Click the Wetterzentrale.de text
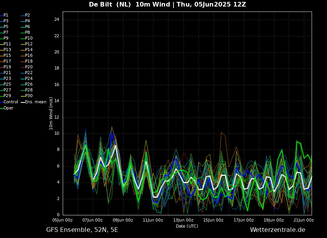This screenshot has height=238, width=327. click(x=277, y=230)
